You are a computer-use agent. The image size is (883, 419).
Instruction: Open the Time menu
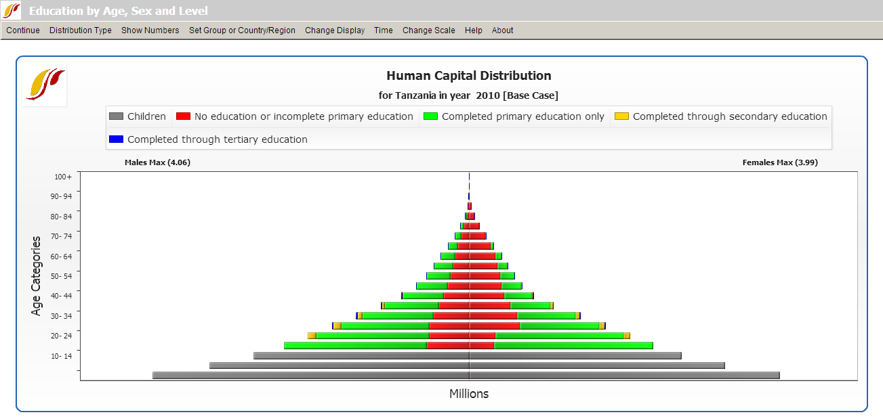coord(383,30)
